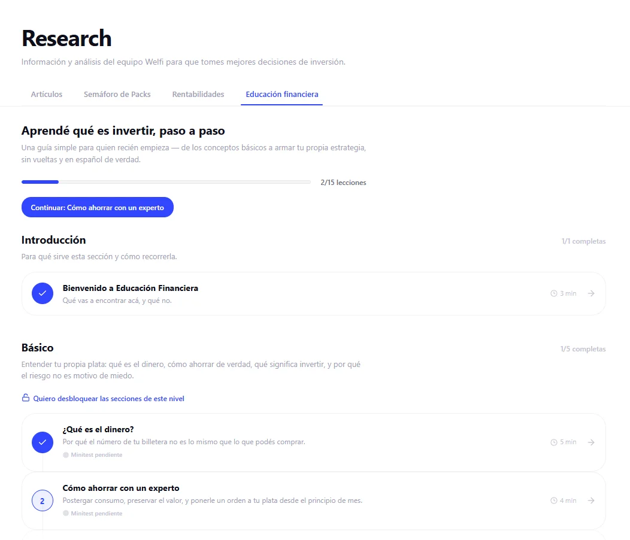The image size is (630, 540).
Task: Click the 5 min duration text
Action: [568, 442]
